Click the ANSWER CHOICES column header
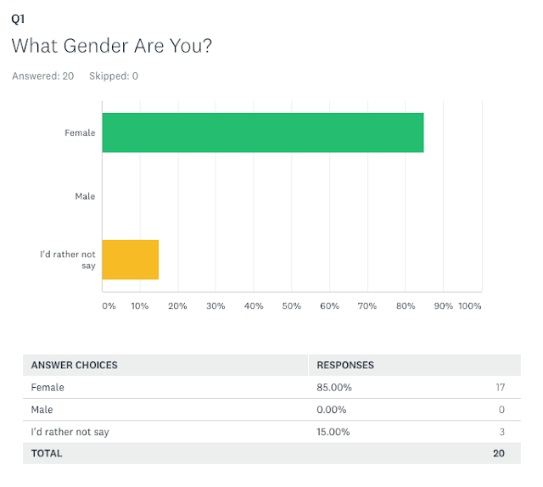The width and height of the screenshot is (543, 487). (74, 366)
